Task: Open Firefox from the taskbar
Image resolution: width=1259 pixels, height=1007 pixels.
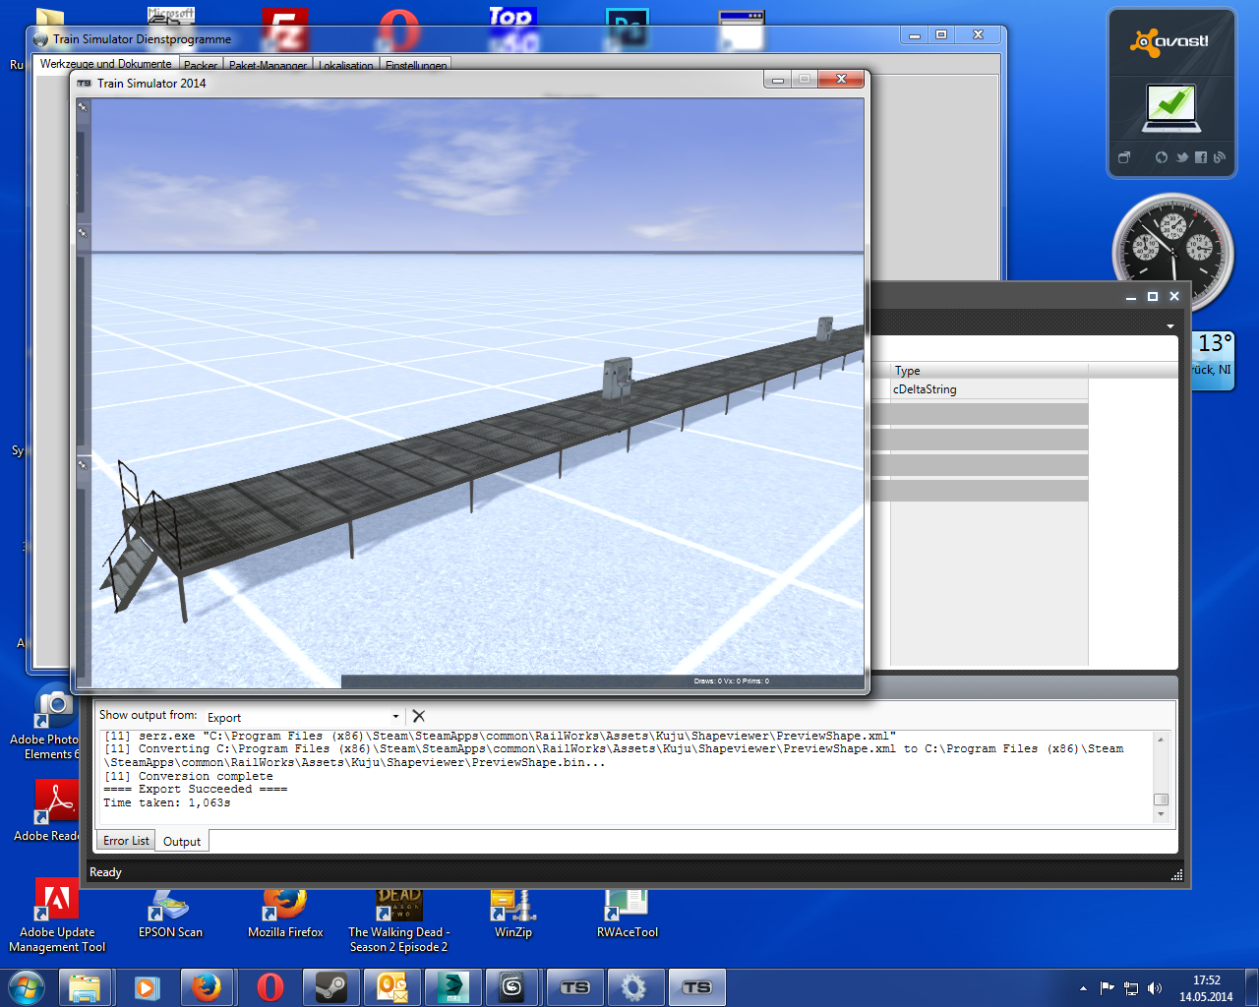Action: 207,987
